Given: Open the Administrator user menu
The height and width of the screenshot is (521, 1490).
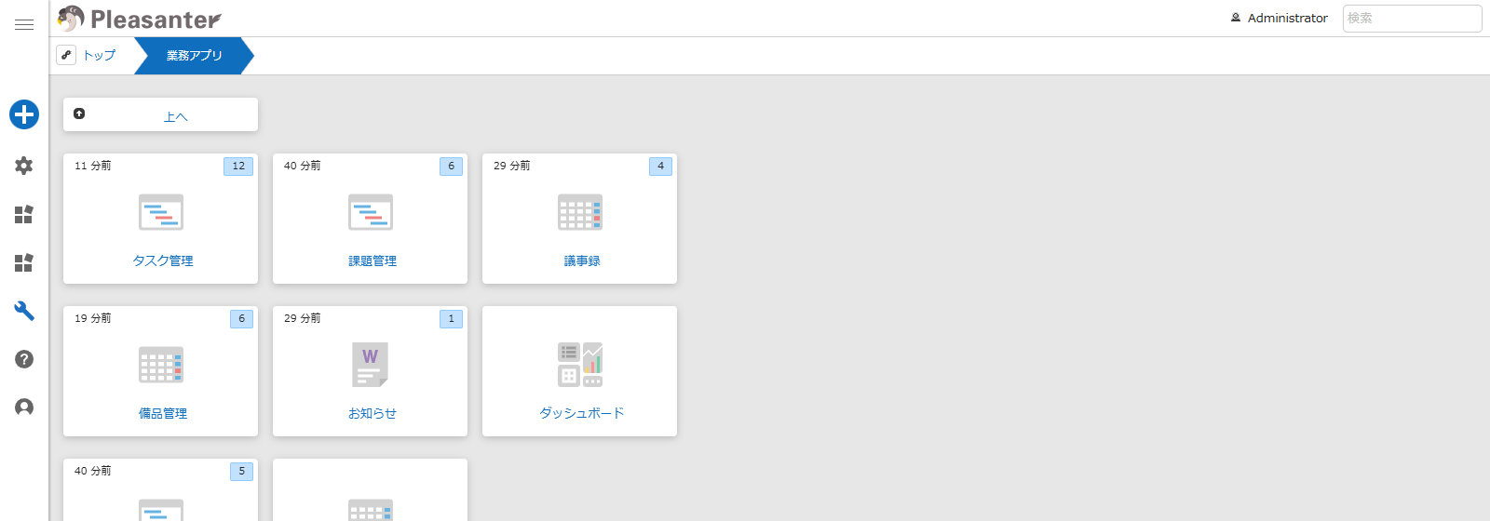Looking at the screenshot, I should pyautogui.click(x=1280, y=18).
